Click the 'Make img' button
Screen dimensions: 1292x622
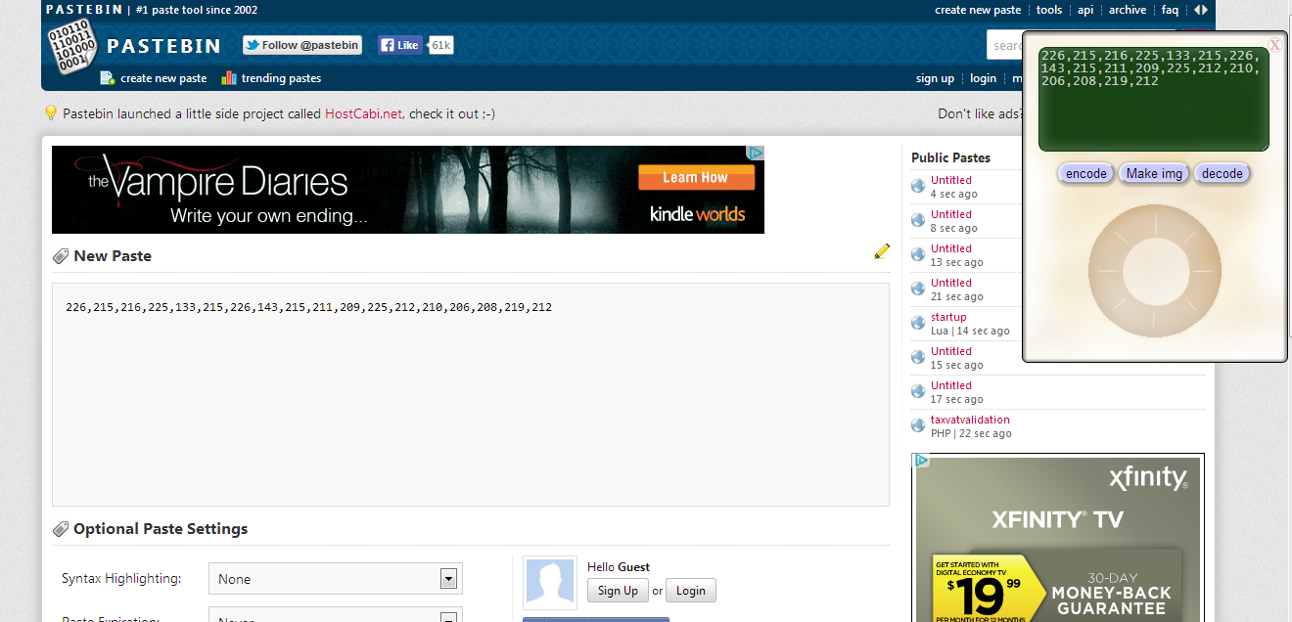1154,173
